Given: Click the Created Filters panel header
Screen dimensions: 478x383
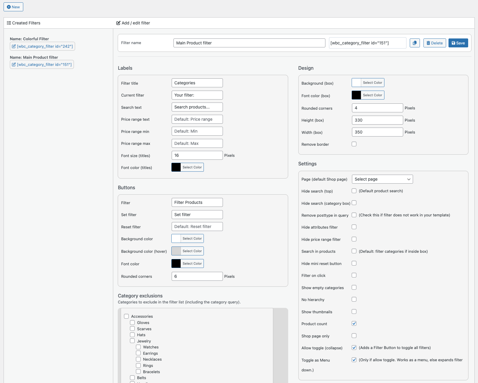Looking at the screenshot, I should tap(24, 23).
